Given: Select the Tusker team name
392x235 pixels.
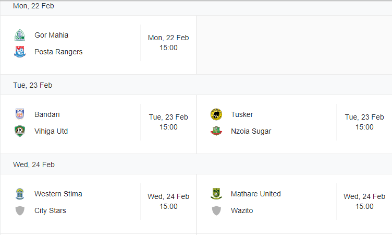Looking at the screenshot, I should pos(242,114).
